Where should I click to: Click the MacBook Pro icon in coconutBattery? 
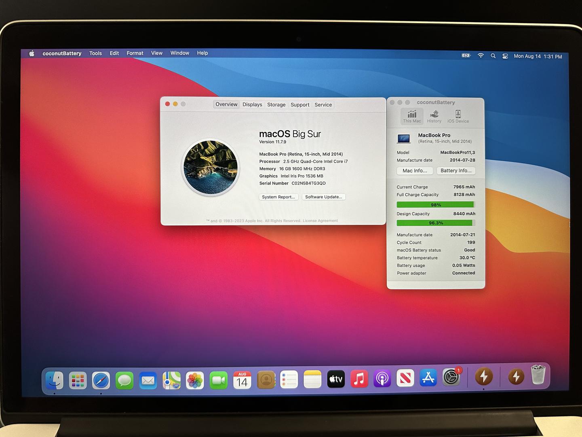tap(404, 138)
